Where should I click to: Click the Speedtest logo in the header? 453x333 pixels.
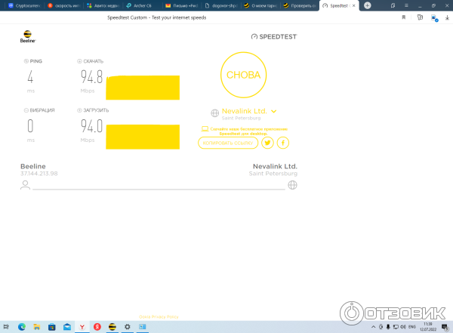pyautogui.click(x=276, y=36)
